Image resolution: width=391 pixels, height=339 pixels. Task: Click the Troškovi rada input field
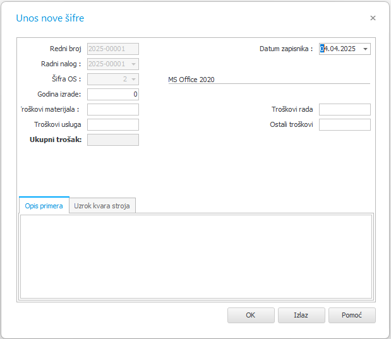(345, 109)
